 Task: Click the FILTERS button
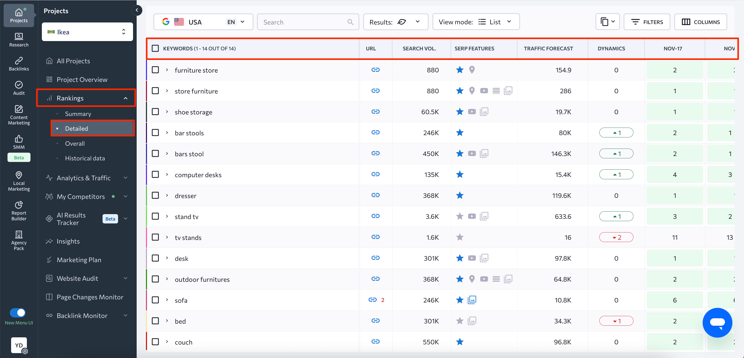click(x=647, y=22)
